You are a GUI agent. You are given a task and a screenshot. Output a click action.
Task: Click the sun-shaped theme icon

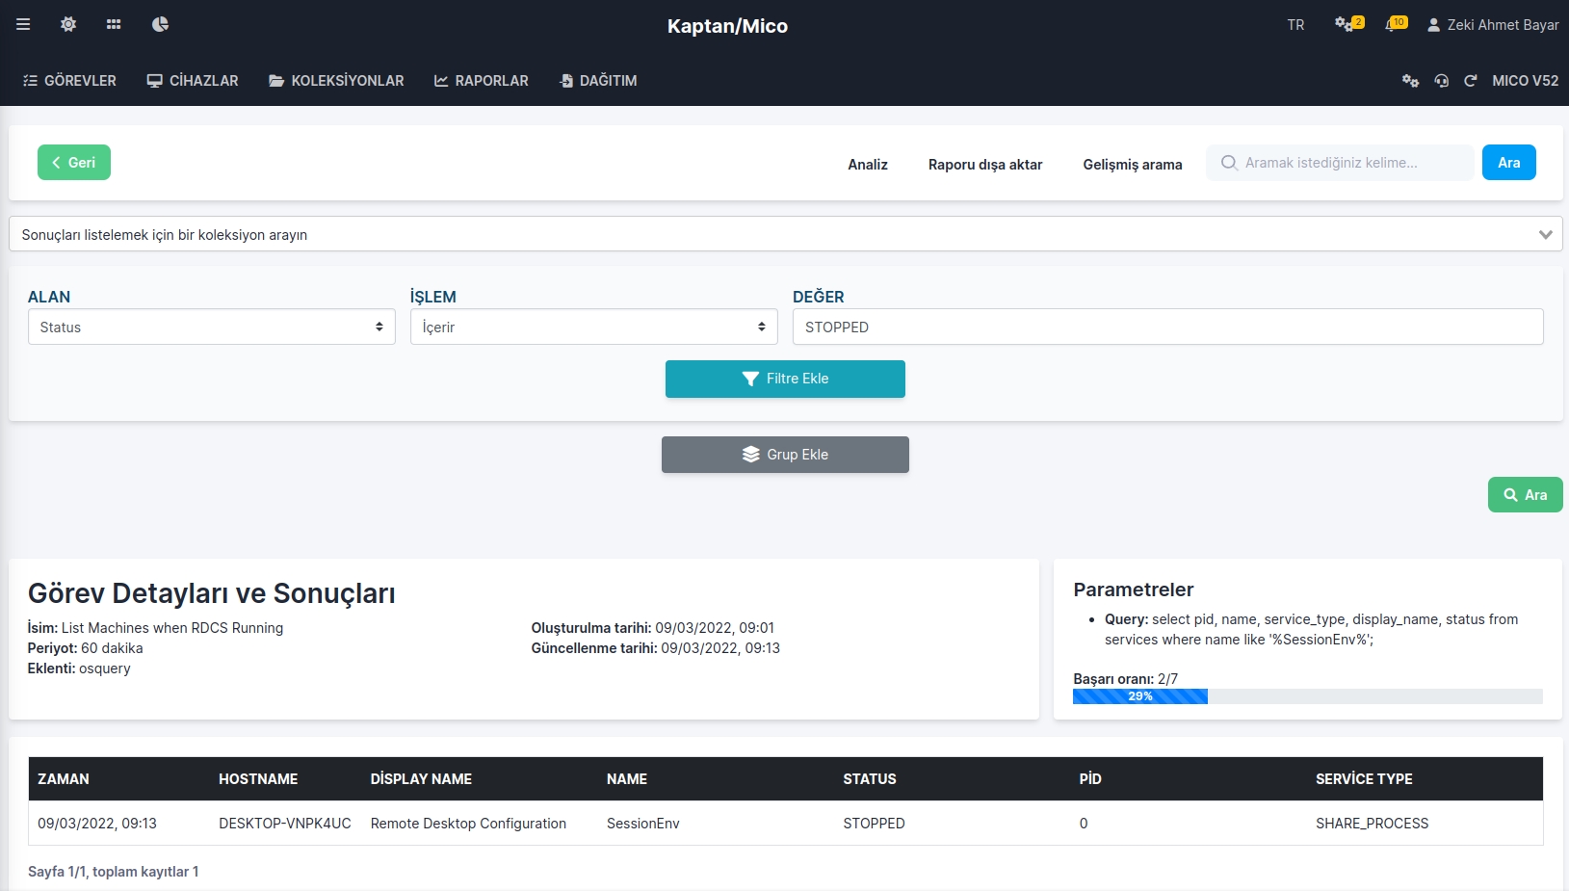pyautogui.click(x=68, y=24)
